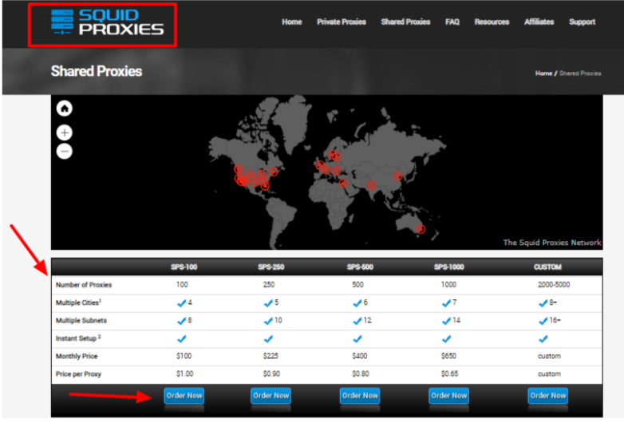Click Order Now for Custom plan

(x=548, y=396)
